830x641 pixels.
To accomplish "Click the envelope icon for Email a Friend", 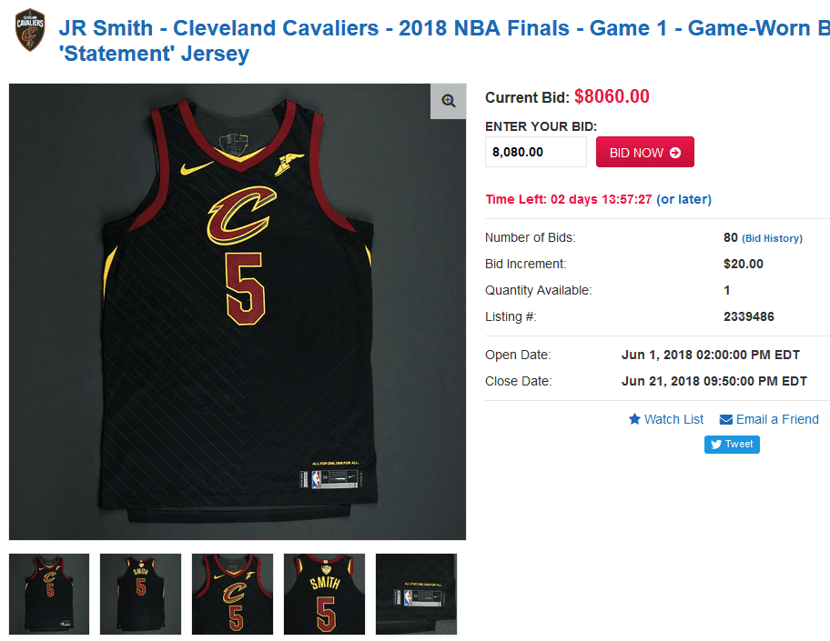I will pos(725,420).
